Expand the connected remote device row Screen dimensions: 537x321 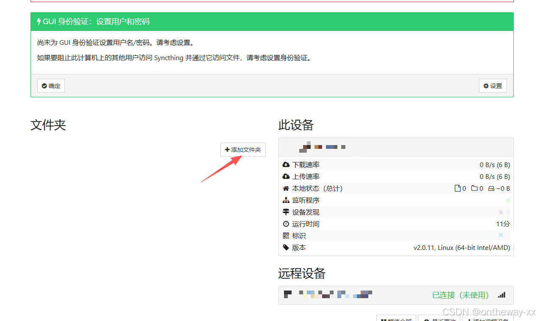pos(396,295)
